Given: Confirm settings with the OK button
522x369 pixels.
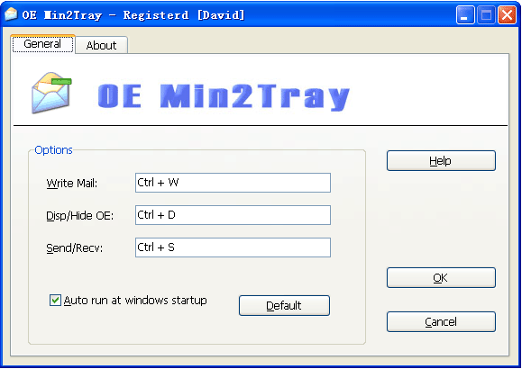Looking at the screenshot, I should pos(441,277).
